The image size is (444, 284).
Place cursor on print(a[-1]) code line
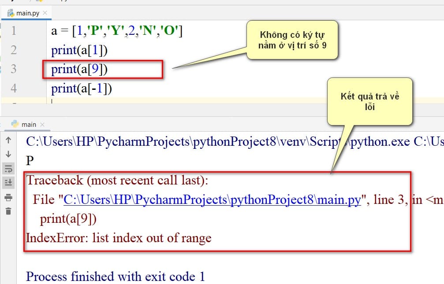pyautogui.click(x=82, y=89)
